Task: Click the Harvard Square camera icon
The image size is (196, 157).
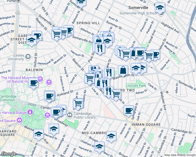Action: coord(19,120)
